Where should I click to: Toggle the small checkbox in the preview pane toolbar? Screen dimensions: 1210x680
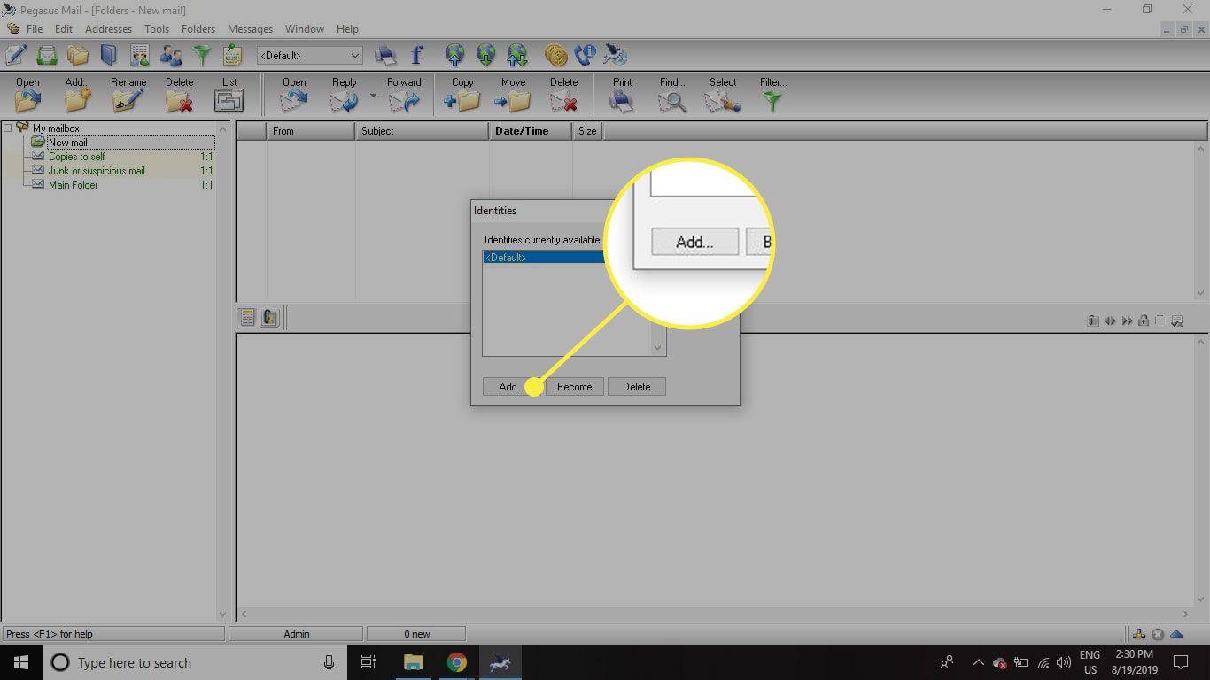pos(1160,320)
